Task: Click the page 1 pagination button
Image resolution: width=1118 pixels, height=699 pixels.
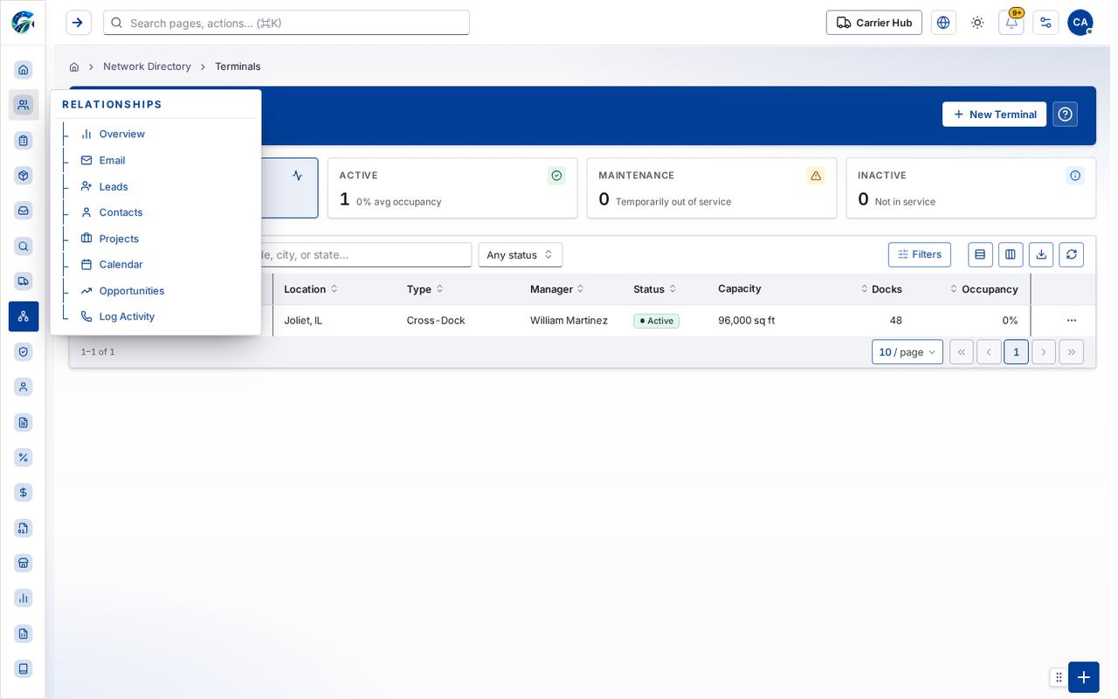Action: (x=1016, y=352)
